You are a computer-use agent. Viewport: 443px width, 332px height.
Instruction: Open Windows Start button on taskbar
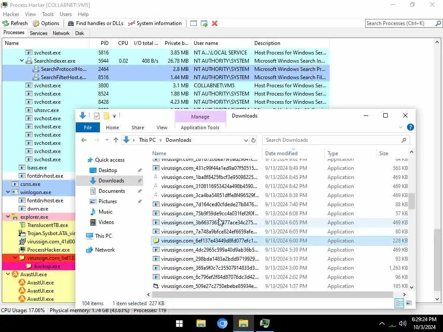(179, 323)
